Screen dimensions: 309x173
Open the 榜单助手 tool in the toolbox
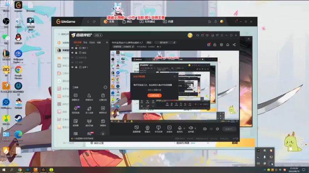click(x=103, y=110)
